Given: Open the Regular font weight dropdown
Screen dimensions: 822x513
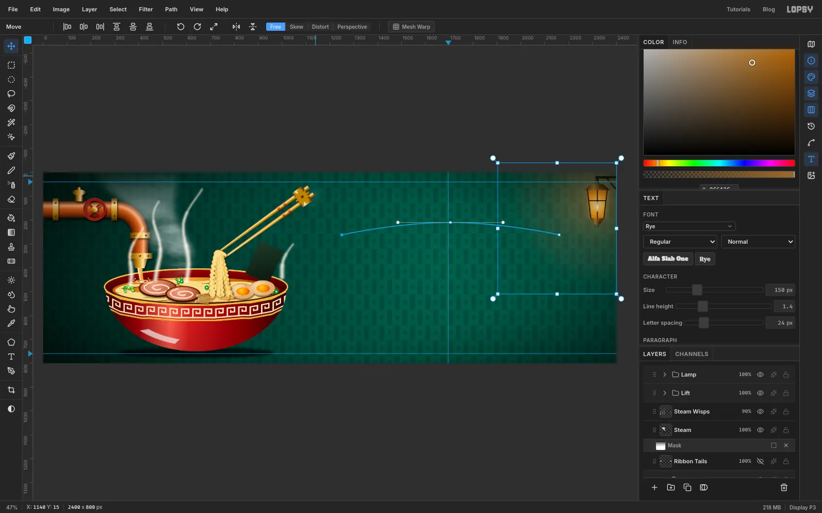Looking at the screenshot, I should coord(680,242).
